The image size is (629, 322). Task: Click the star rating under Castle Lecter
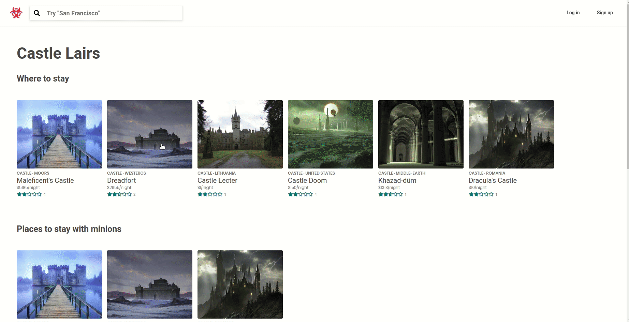[x=210, y=194]
